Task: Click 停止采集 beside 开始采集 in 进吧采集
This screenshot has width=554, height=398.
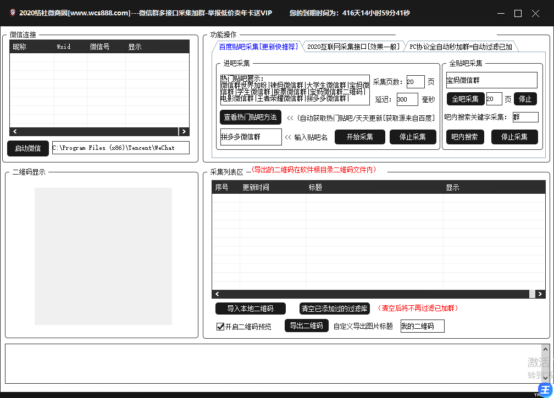Action: pos(413,137)
